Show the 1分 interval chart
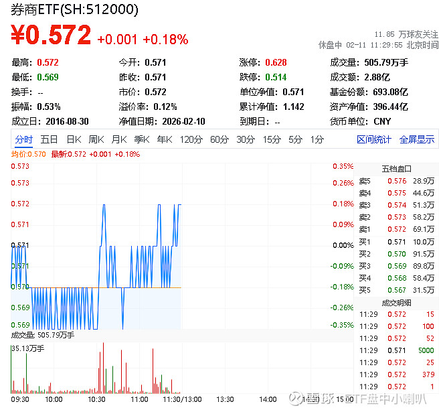This screenshot has width=439, height=412. coord(317,139)
